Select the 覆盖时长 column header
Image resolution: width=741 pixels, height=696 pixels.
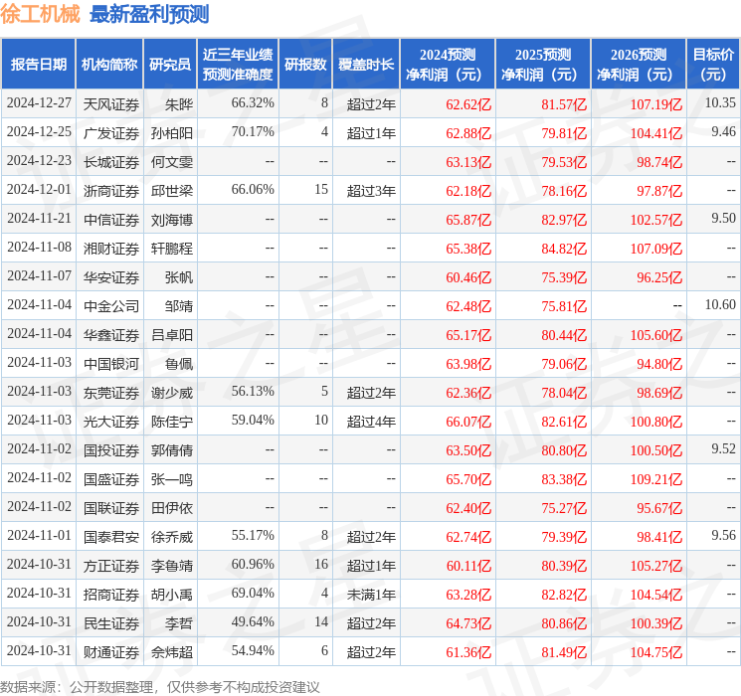366,65
